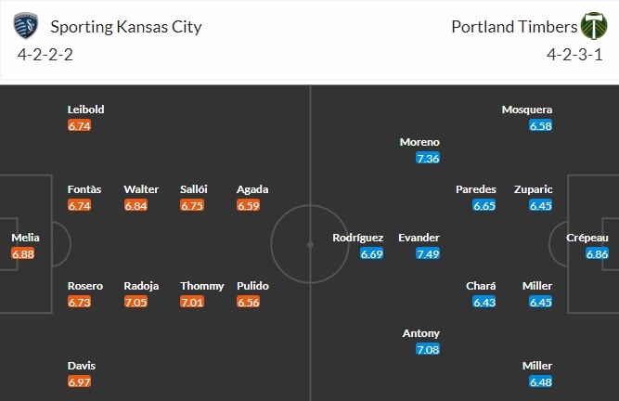Select player Leibold's name
This screenshot has width=619, height=401.
click(x=85, y=110)
